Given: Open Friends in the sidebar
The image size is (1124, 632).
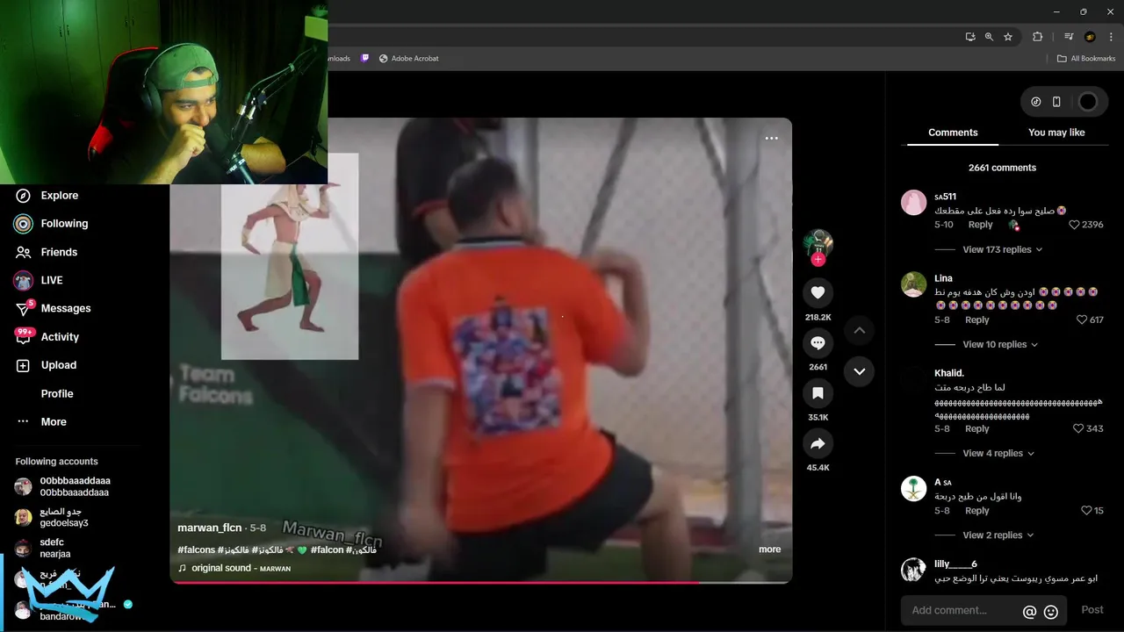Looking at the screenshot, I should 46,252.
